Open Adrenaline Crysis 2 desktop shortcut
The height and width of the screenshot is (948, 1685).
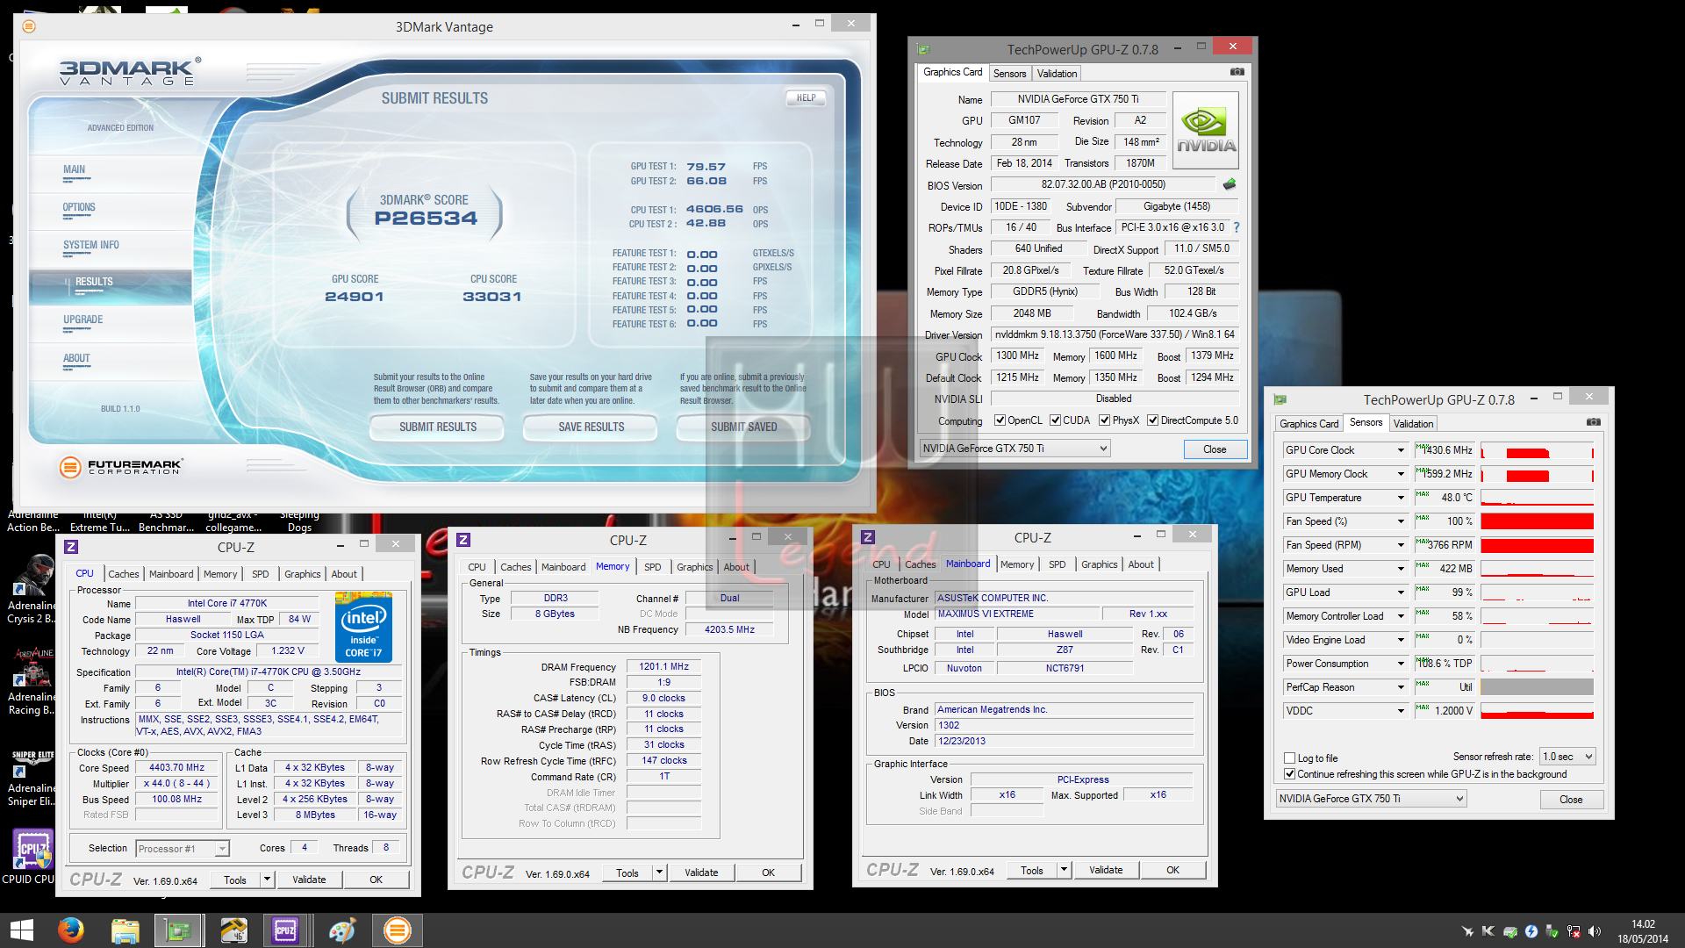click(x=32, y=590)
